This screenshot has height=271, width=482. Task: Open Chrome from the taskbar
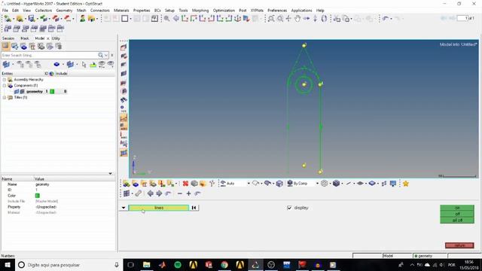coord(224,265)
